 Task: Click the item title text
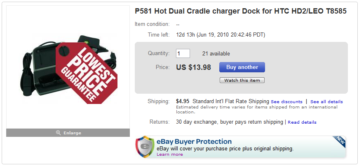click(240, 11)
